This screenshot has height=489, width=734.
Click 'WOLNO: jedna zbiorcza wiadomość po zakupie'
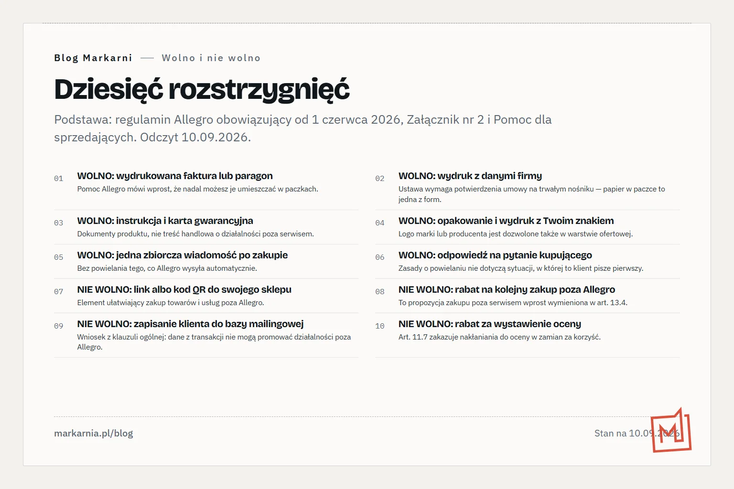pyautogui.click(x=182, y=255)
